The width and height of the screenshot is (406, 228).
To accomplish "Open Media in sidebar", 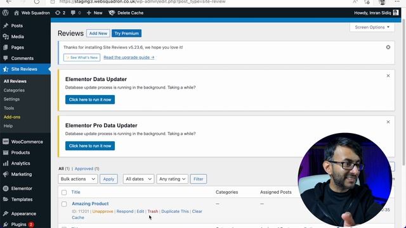I will (x=18, y=37).
